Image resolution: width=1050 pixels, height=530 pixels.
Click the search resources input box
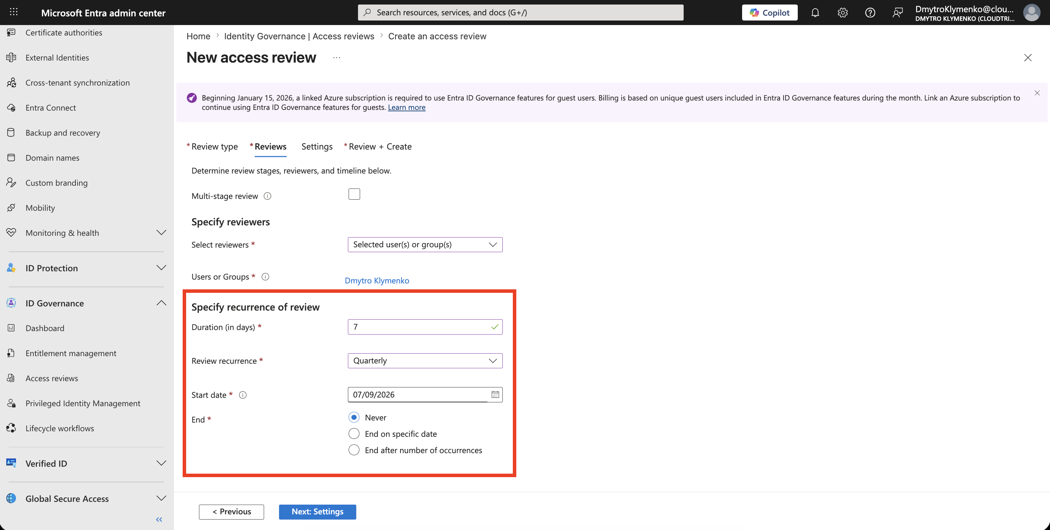(x=520, y=12)
